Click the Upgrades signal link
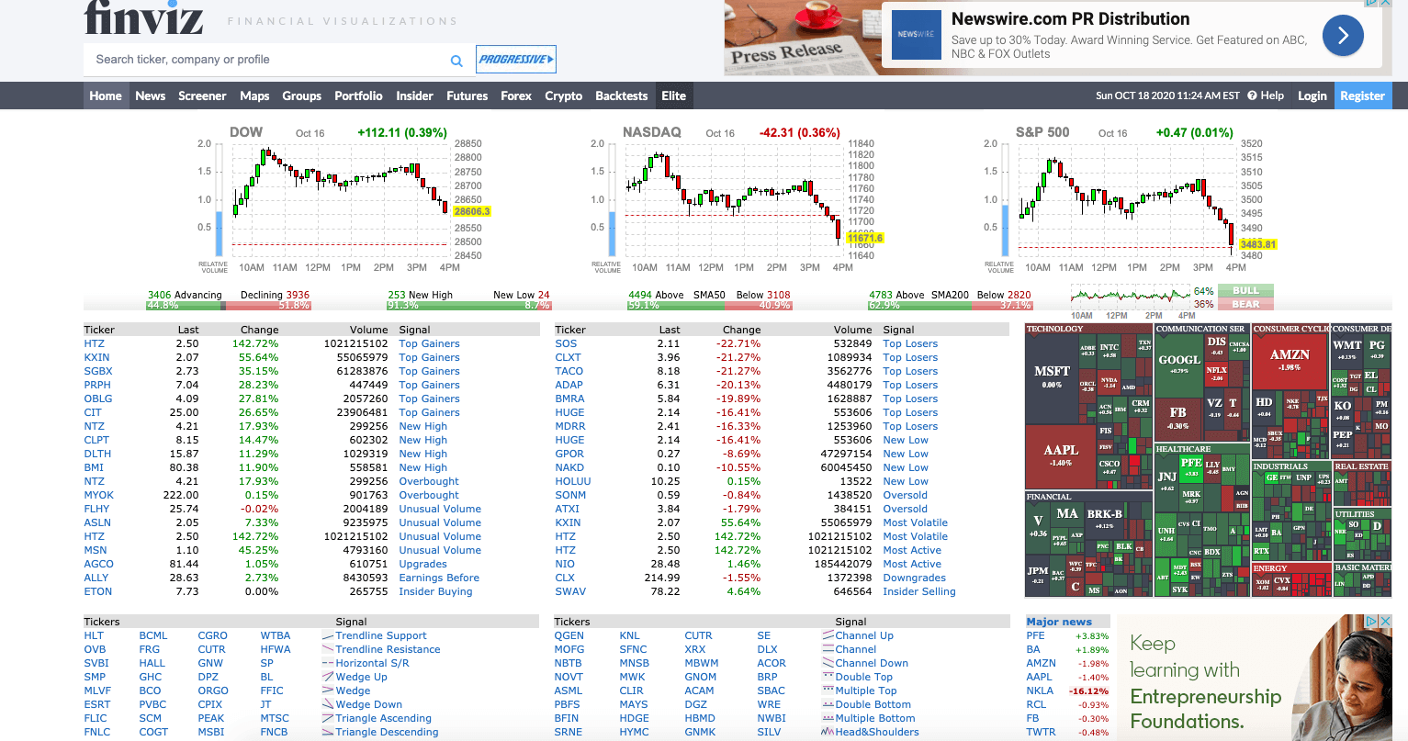The height and width of the screenshot is (741, 1408). click(422, 564)
